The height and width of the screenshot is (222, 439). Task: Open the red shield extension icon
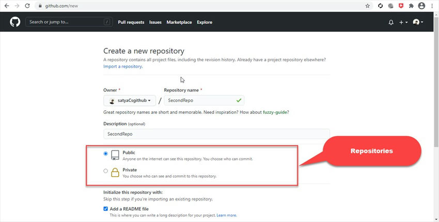pyautogui.click(x=401, y=6)
